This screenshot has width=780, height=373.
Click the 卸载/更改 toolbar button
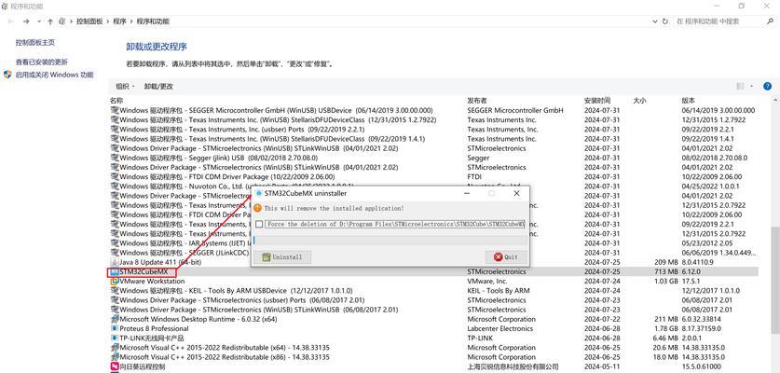tap(158, 86)
